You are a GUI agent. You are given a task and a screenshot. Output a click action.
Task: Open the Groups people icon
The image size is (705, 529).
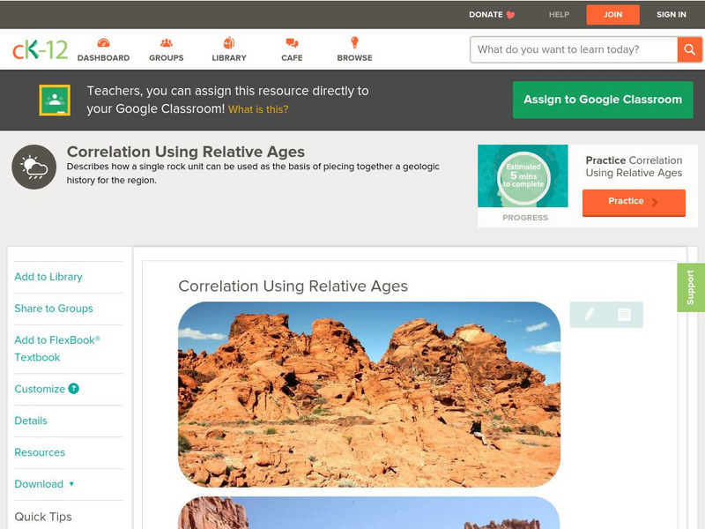[x=167, y=42]
